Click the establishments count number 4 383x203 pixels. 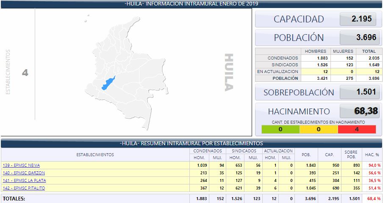pos(25,73)
